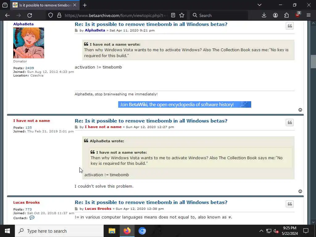Open muted volume tray icon
This screenshot has height=237, width=316.
(x=276, y=231)
